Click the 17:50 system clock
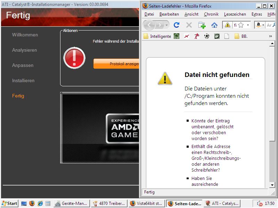 [x=270, y=203]
